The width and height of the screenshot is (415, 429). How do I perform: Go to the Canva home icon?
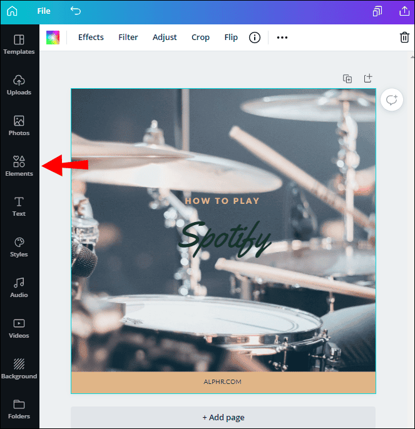pos(12,11)
